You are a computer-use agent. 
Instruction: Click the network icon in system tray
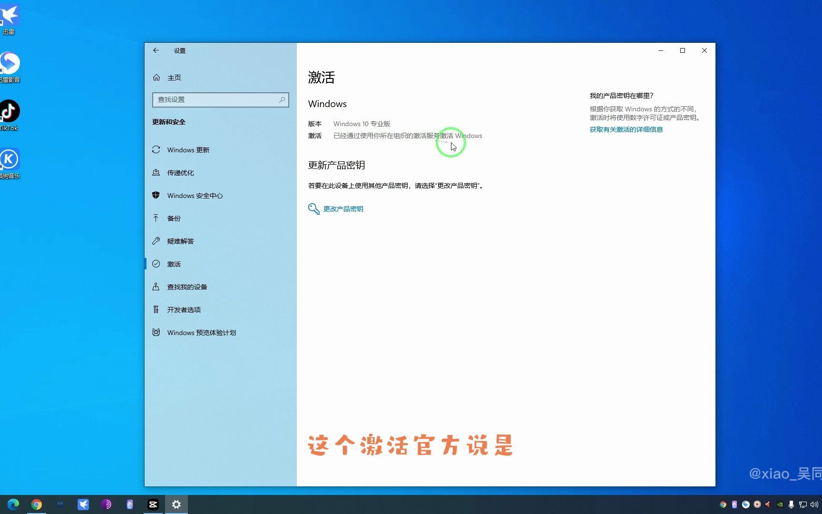pyautogui.click(x=802, y=504)
